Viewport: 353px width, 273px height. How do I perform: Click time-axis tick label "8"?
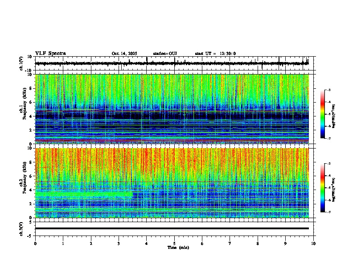point(258,244)
